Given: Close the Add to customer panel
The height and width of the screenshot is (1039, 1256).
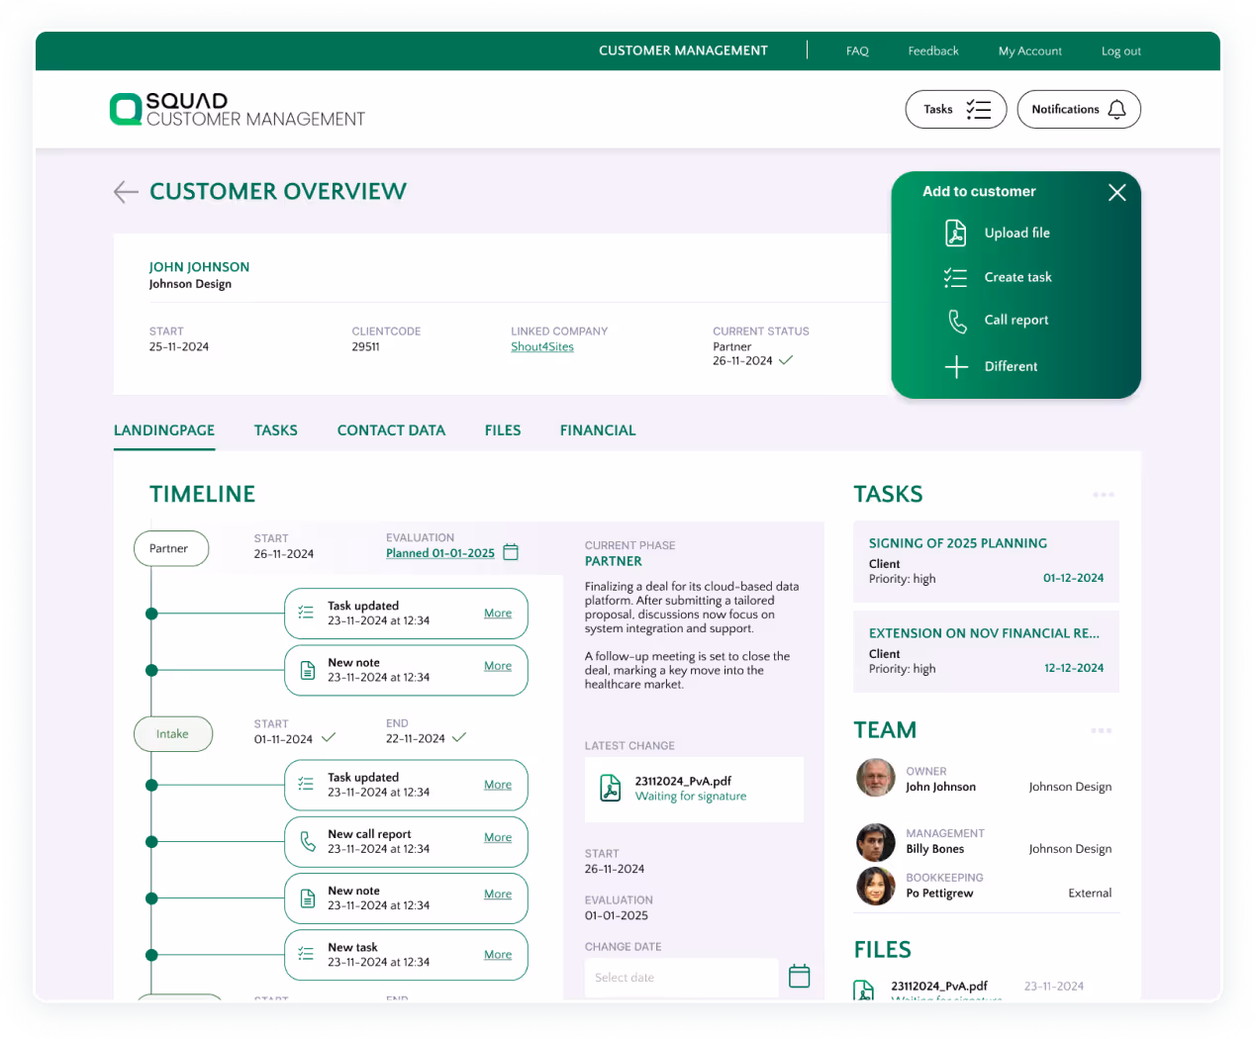Looking at the screenshot, I should pyautogui.click(x=1116, y=192).
